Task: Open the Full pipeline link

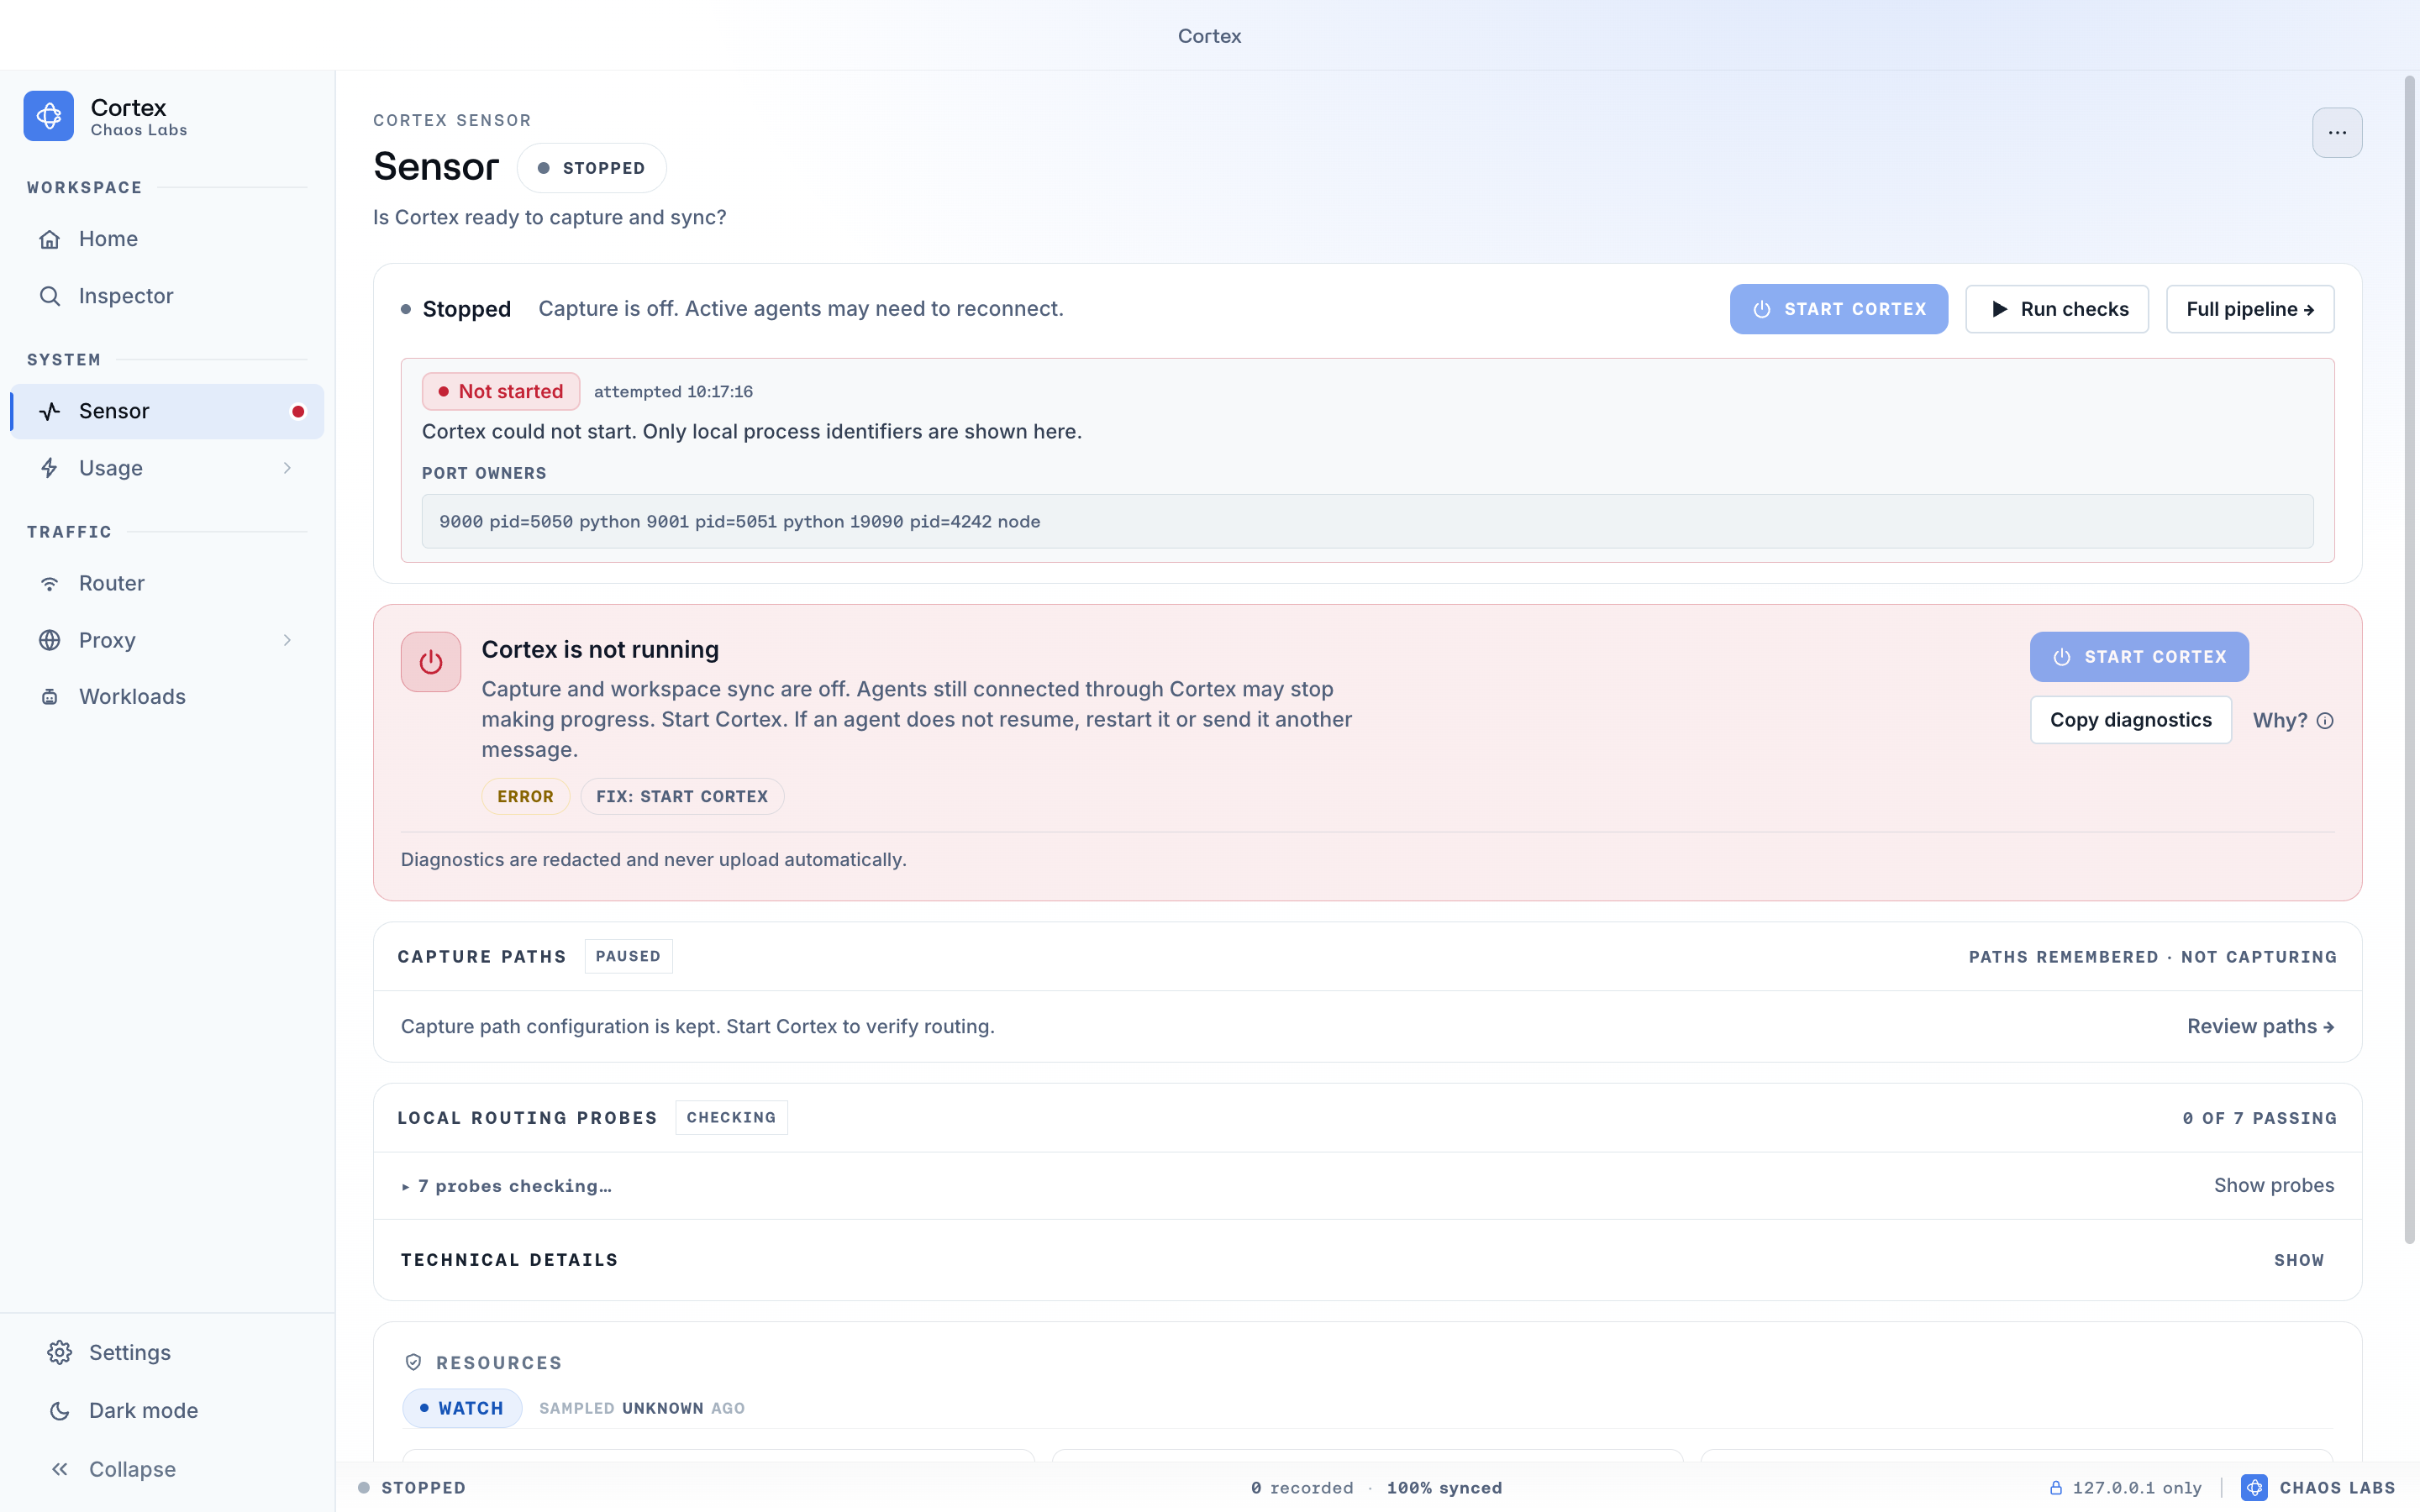Action: (x=2250, y=309)
